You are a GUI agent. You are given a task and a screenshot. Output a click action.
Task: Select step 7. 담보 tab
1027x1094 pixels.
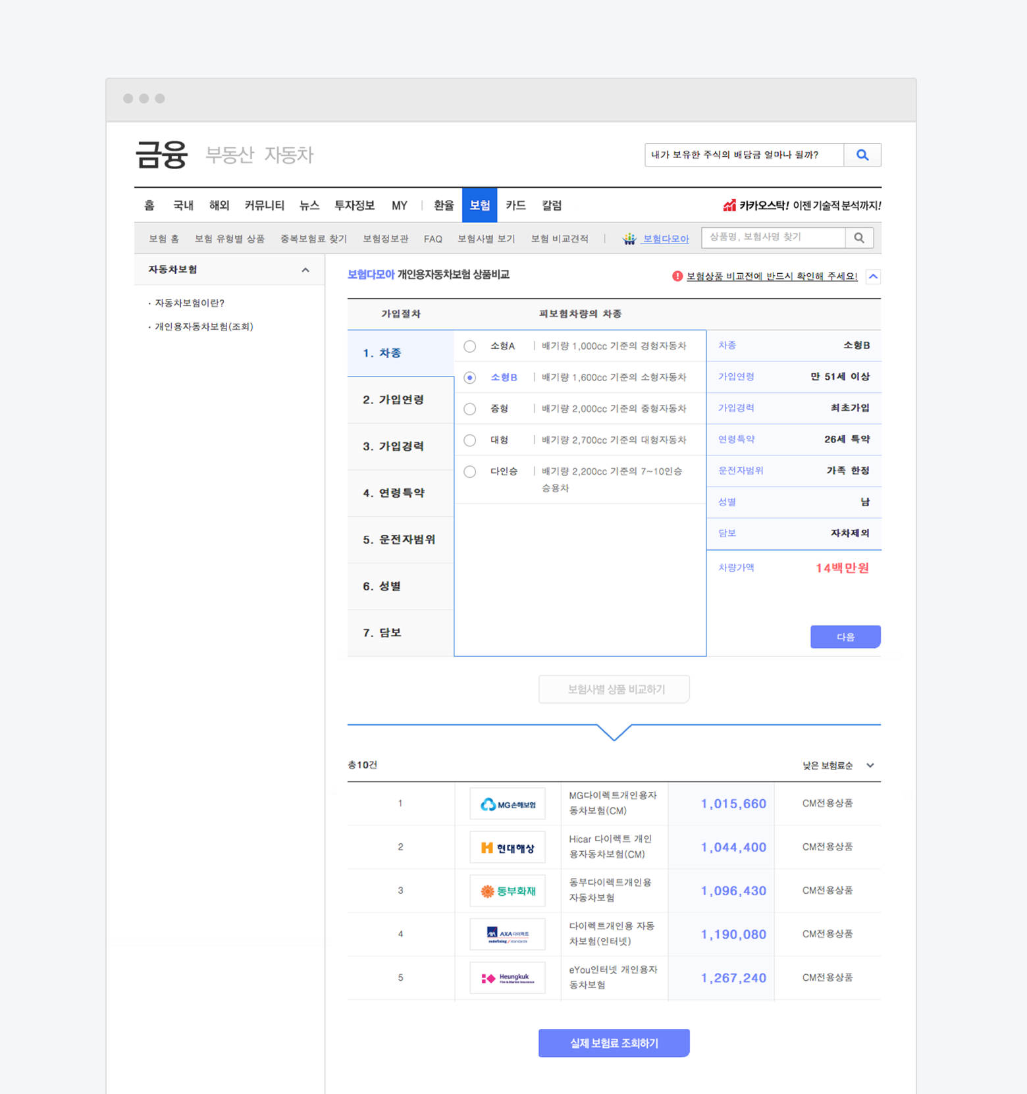(x=401, y=633)
